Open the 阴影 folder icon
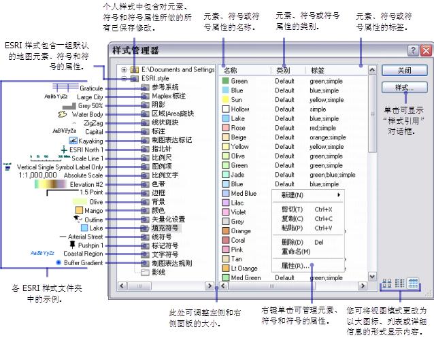Screen dimensions: 434x342 (x=145, y=105)
